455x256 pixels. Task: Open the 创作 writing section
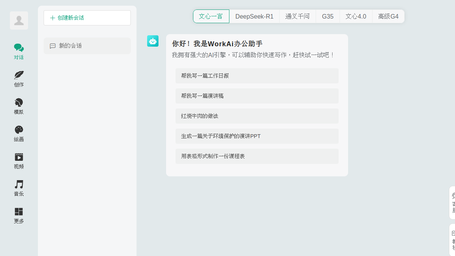[x=19, y=79]
